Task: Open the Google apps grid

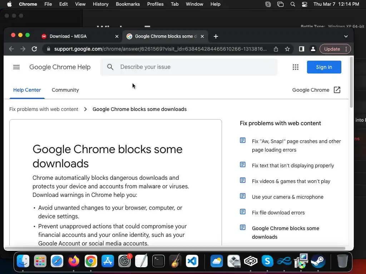Action: [295, 67]
